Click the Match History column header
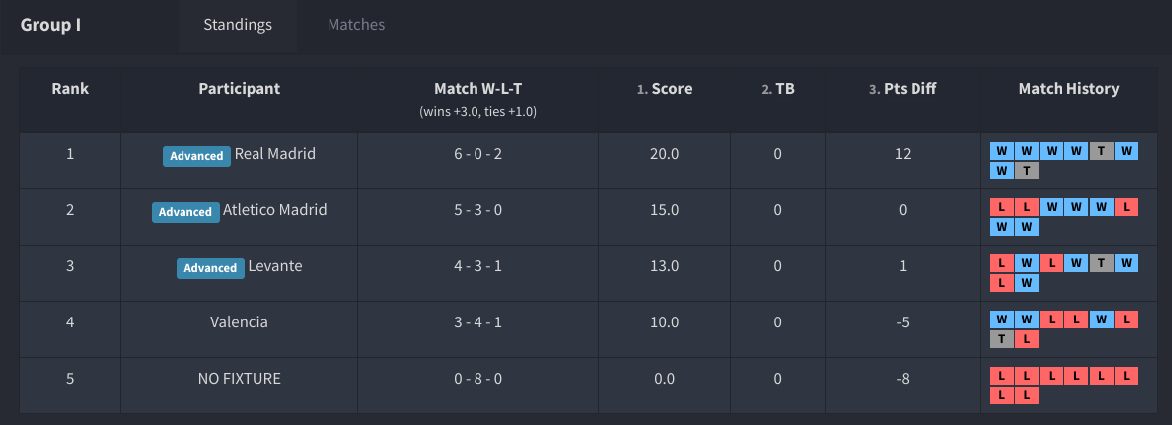Screen dimensions: 1172x425 [1068, 89]
